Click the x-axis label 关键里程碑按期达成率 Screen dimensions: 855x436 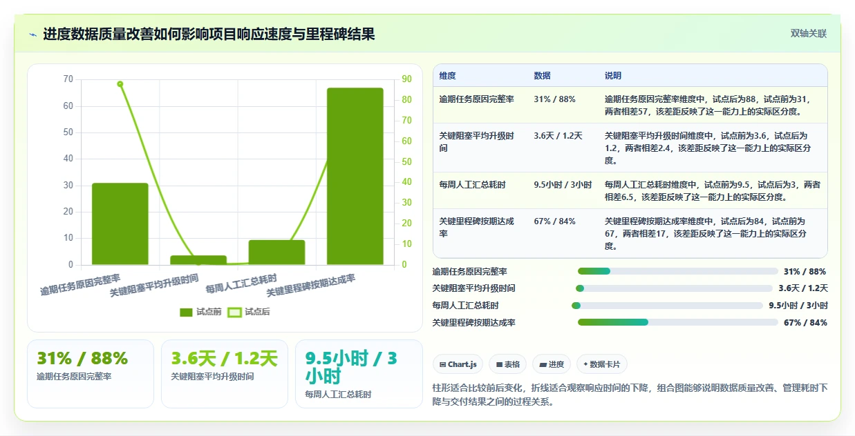(311, 286)
